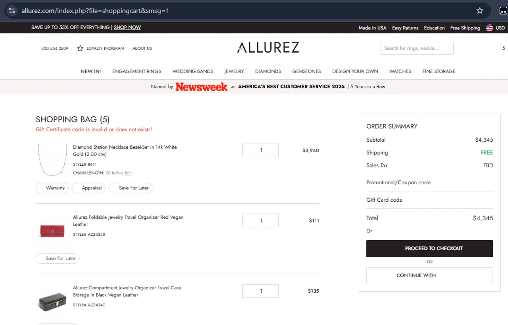Click the browser address bar URL
Screen dimensions: 508x325
(x=95, y=11)
